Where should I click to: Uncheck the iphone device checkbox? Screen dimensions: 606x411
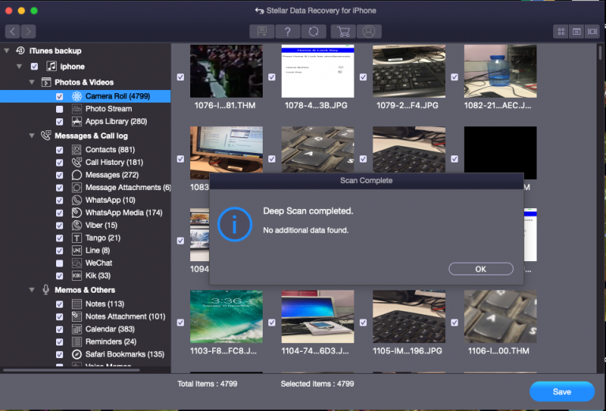(35, 66)
